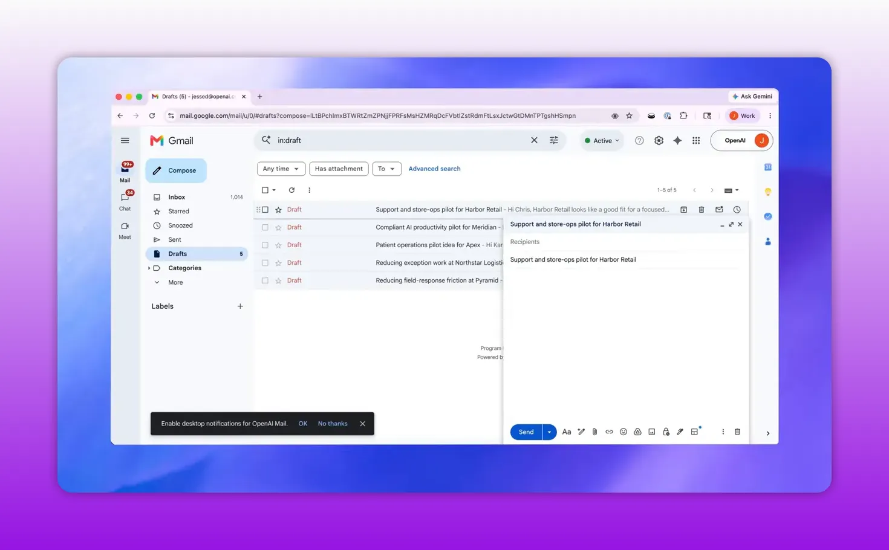Tick the select-all checkbox above the list

265,190
